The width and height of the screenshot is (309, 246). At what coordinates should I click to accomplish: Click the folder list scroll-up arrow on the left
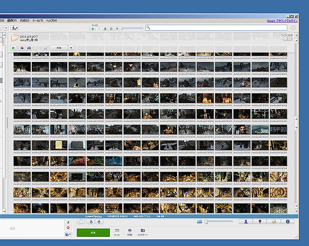pyautogui.click(x=4, y=35)
